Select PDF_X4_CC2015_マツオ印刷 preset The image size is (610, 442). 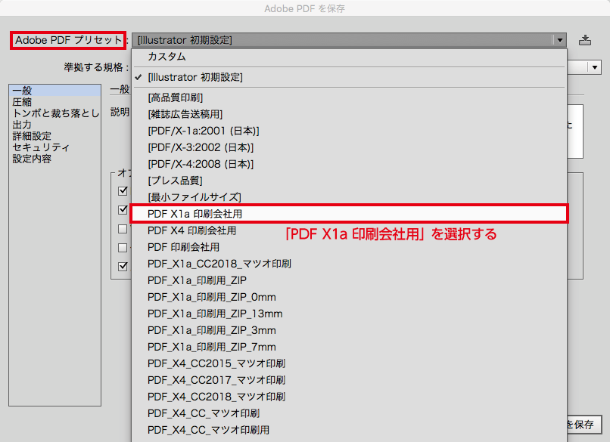pyautogui.click(x=349, y=364)
